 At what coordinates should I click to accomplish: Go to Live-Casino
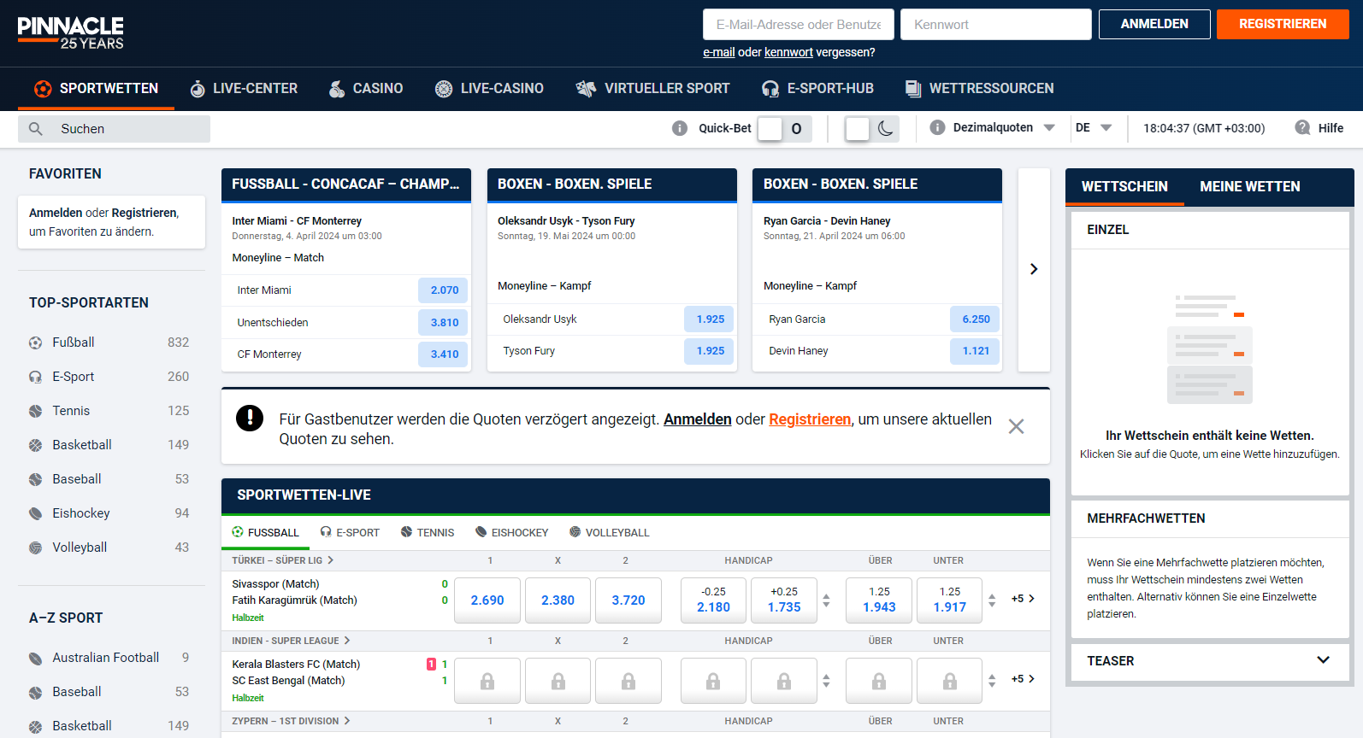[489, 89]
